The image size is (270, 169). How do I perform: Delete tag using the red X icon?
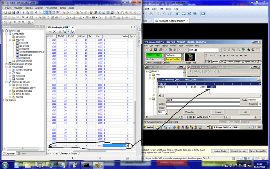54,32
